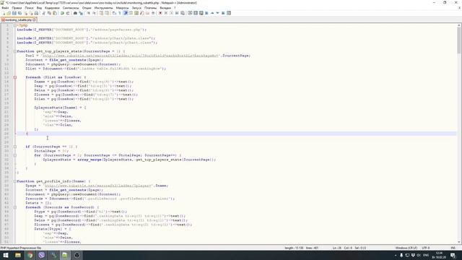462x260 pixels.
Task: Collapse the <?php block fold marker on line 1
Action: [x=15, y=25]
